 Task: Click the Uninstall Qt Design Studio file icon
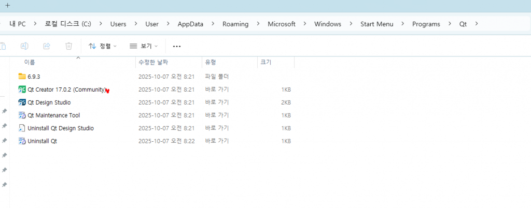(x=22, y=128)
